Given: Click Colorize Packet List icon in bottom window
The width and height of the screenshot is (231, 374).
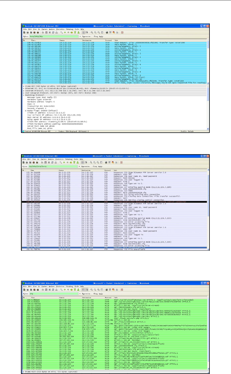Looking at the screenshot, I should [x=83, y=290].
